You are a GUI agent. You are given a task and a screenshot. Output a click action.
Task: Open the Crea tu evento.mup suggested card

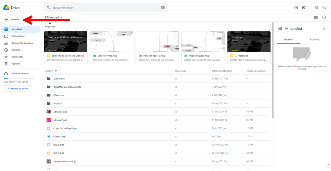coord(112,48)
